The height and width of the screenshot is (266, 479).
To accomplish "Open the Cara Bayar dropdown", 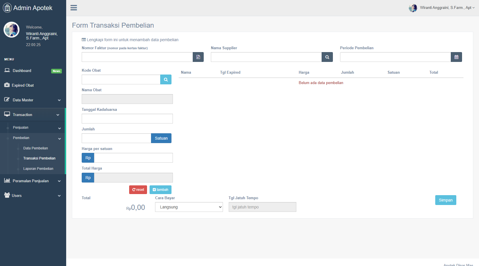I will (189, 207).
